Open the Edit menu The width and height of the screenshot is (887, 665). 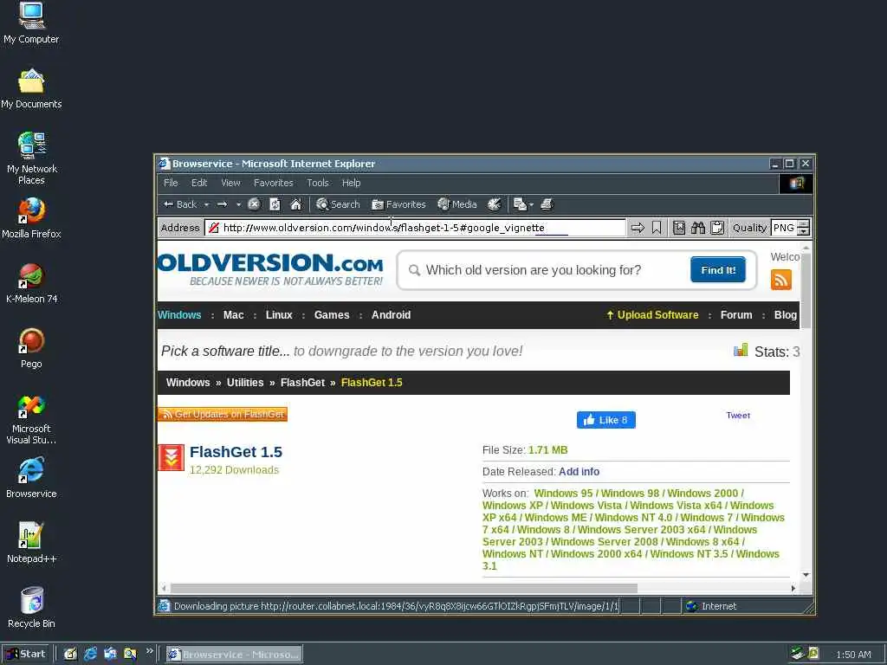199,183
